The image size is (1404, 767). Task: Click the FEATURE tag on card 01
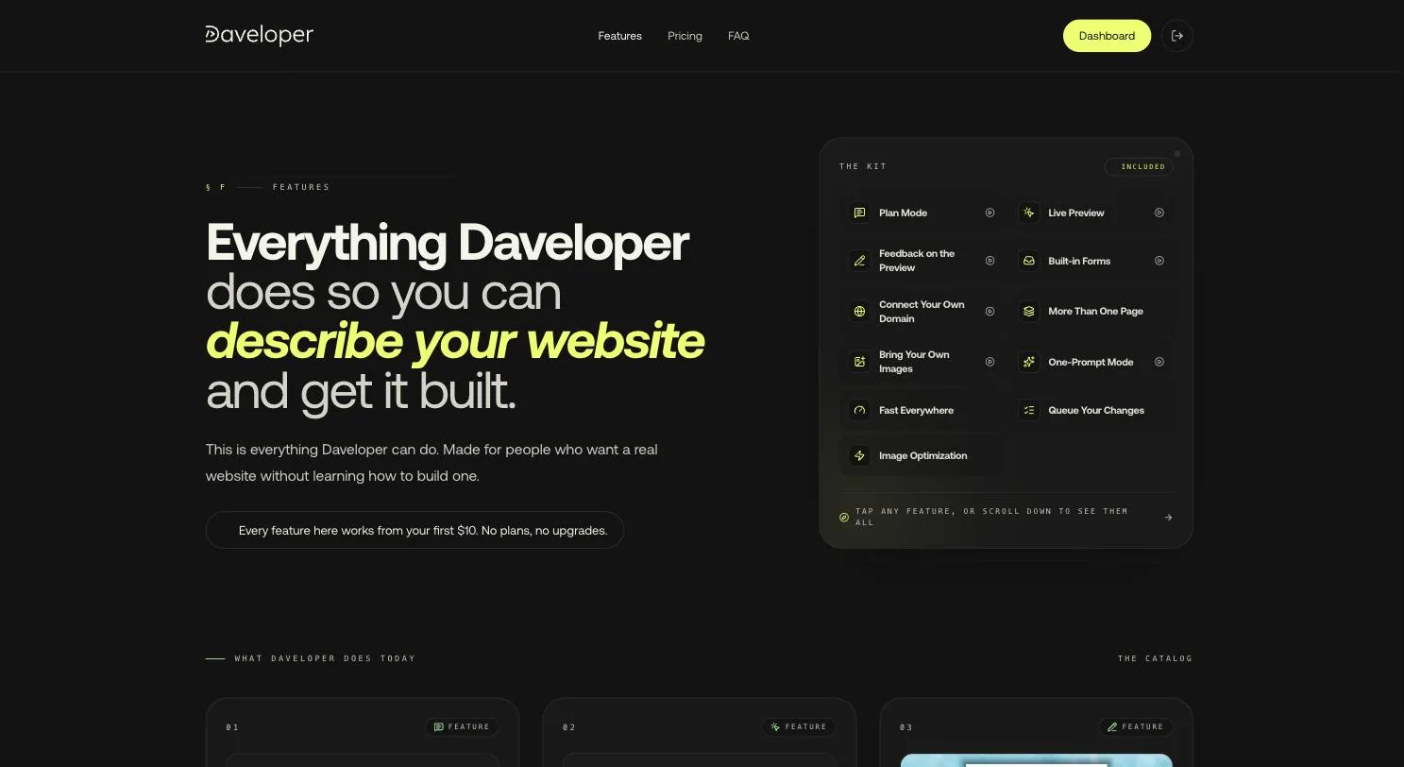point(462,727)
